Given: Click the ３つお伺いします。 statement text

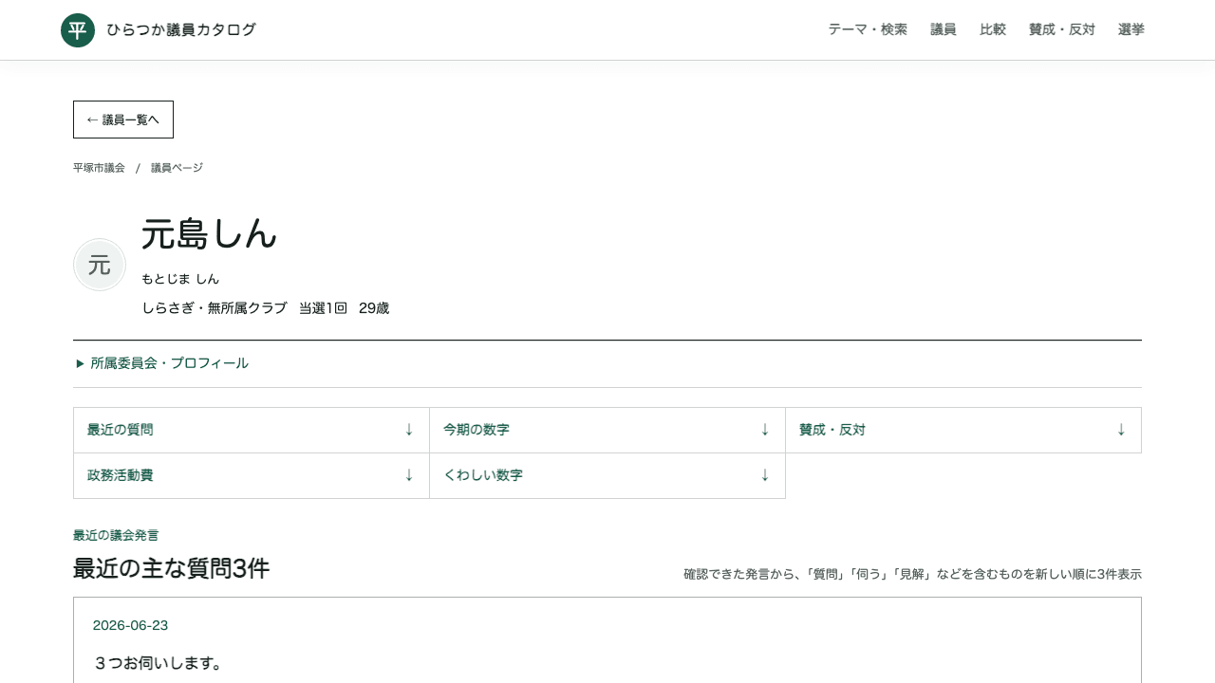Looking at the screenshot, I should click(158, 663).
